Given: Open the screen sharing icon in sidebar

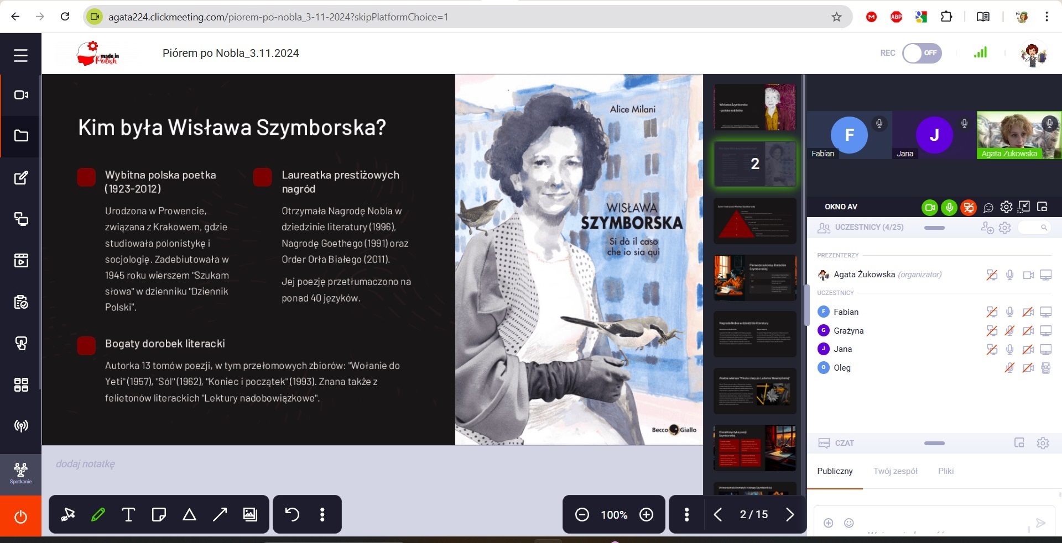Looking at the screenshot, I should 21,219.
